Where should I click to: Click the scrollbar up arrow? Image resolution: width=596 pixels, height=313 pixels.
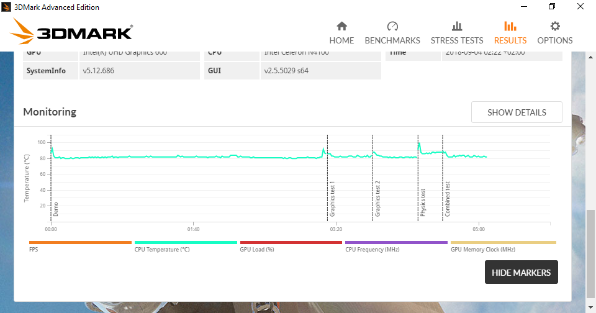tap(590, 57)
